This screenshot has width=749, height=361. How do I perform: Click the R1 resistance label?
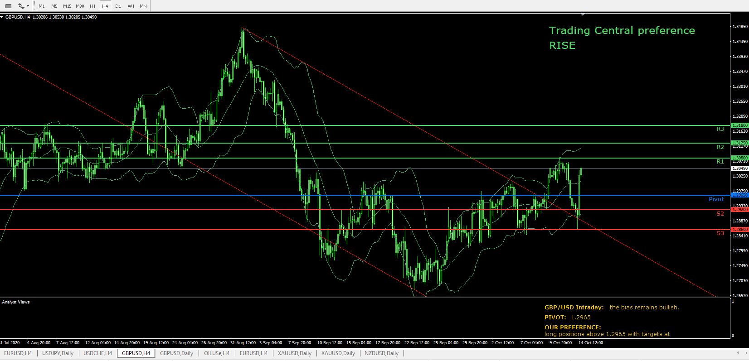click(x=720, y=162)
